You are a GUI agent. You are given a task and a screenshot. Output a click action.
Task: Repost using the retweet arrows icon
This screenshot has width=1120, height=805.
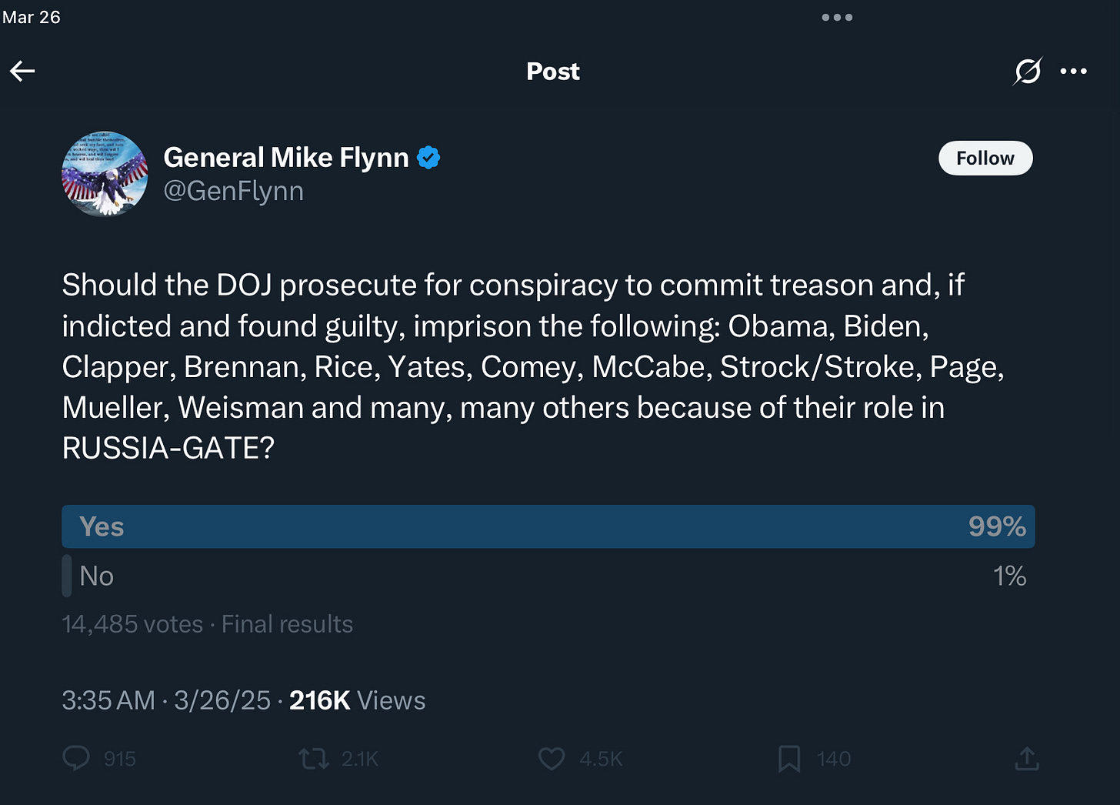pyautogui.click(x=314, y=760)
